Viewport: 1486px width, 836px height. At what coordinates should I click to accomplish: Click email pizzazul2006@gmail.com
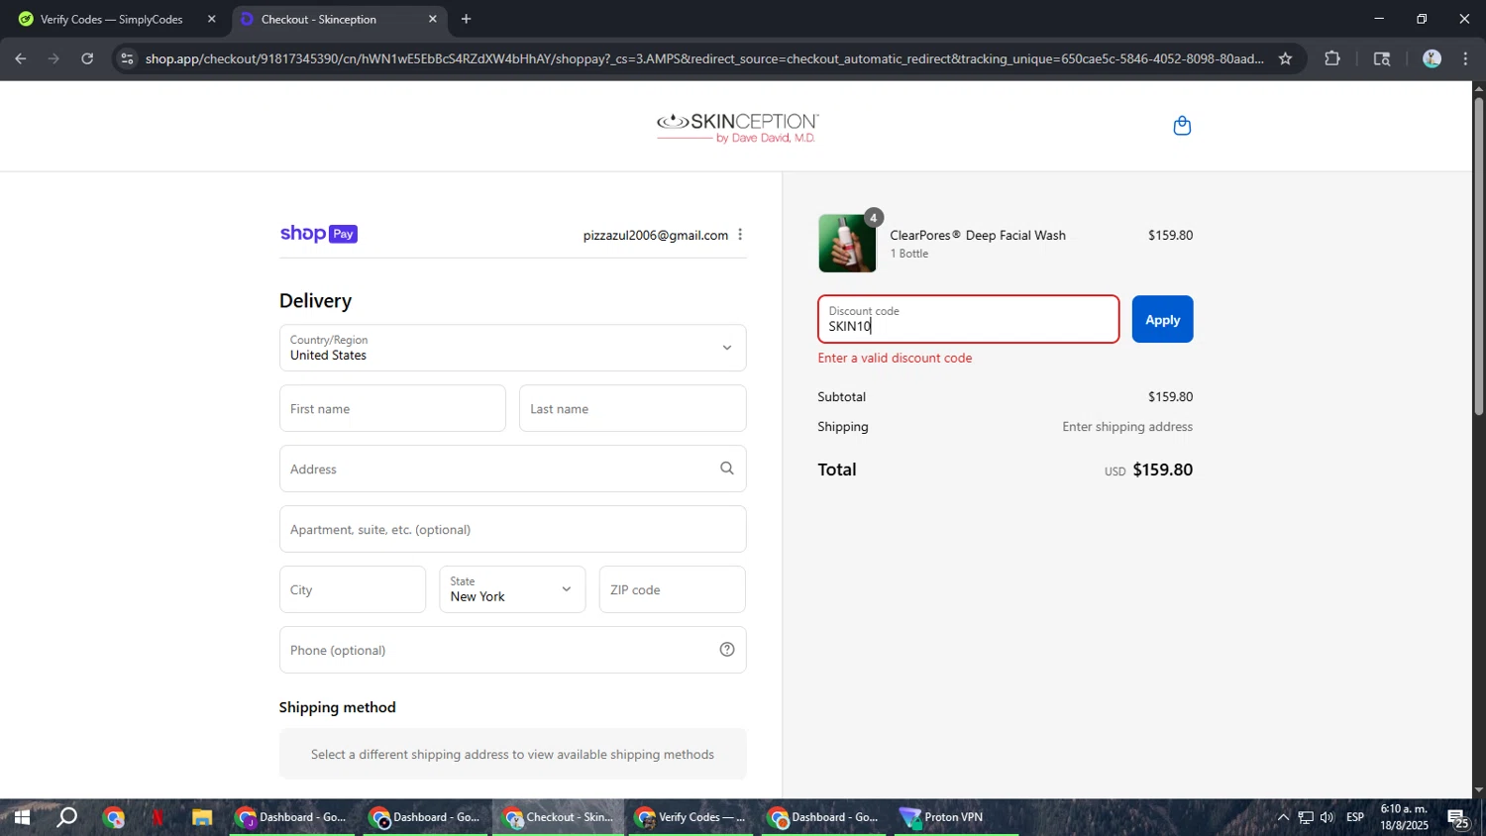pyautogui.click(x=656, y=235)
